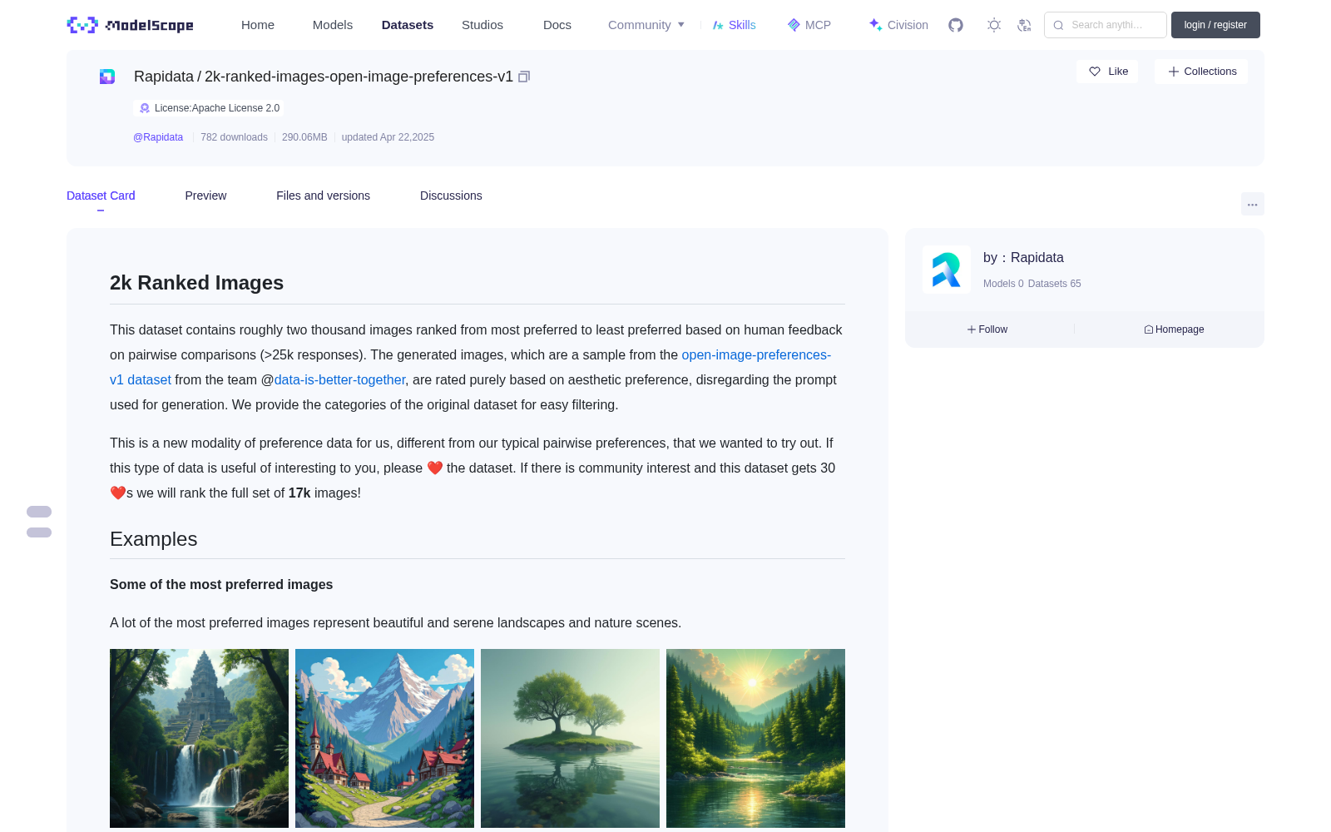The height and width of the screenshot is (832, 1331).
Task: Select the Dataset Card tab
Action: coord(101,196)
